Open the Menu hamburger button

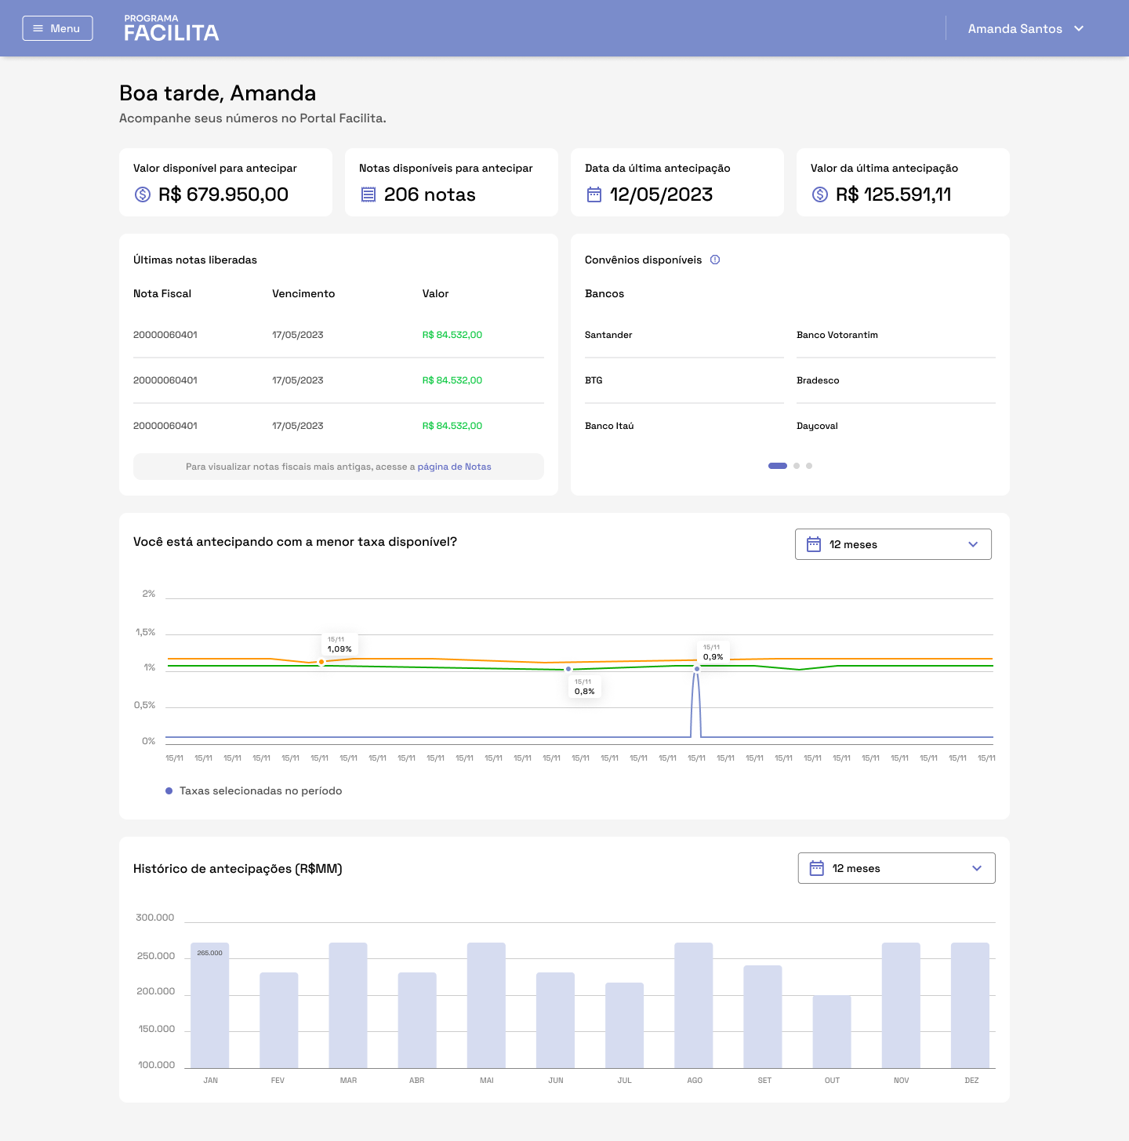point(57,28)
